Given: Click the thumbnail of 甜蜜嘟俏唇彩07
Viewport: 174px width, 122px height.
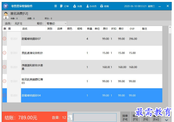Looking at the screenshot, I should point(14,39).
